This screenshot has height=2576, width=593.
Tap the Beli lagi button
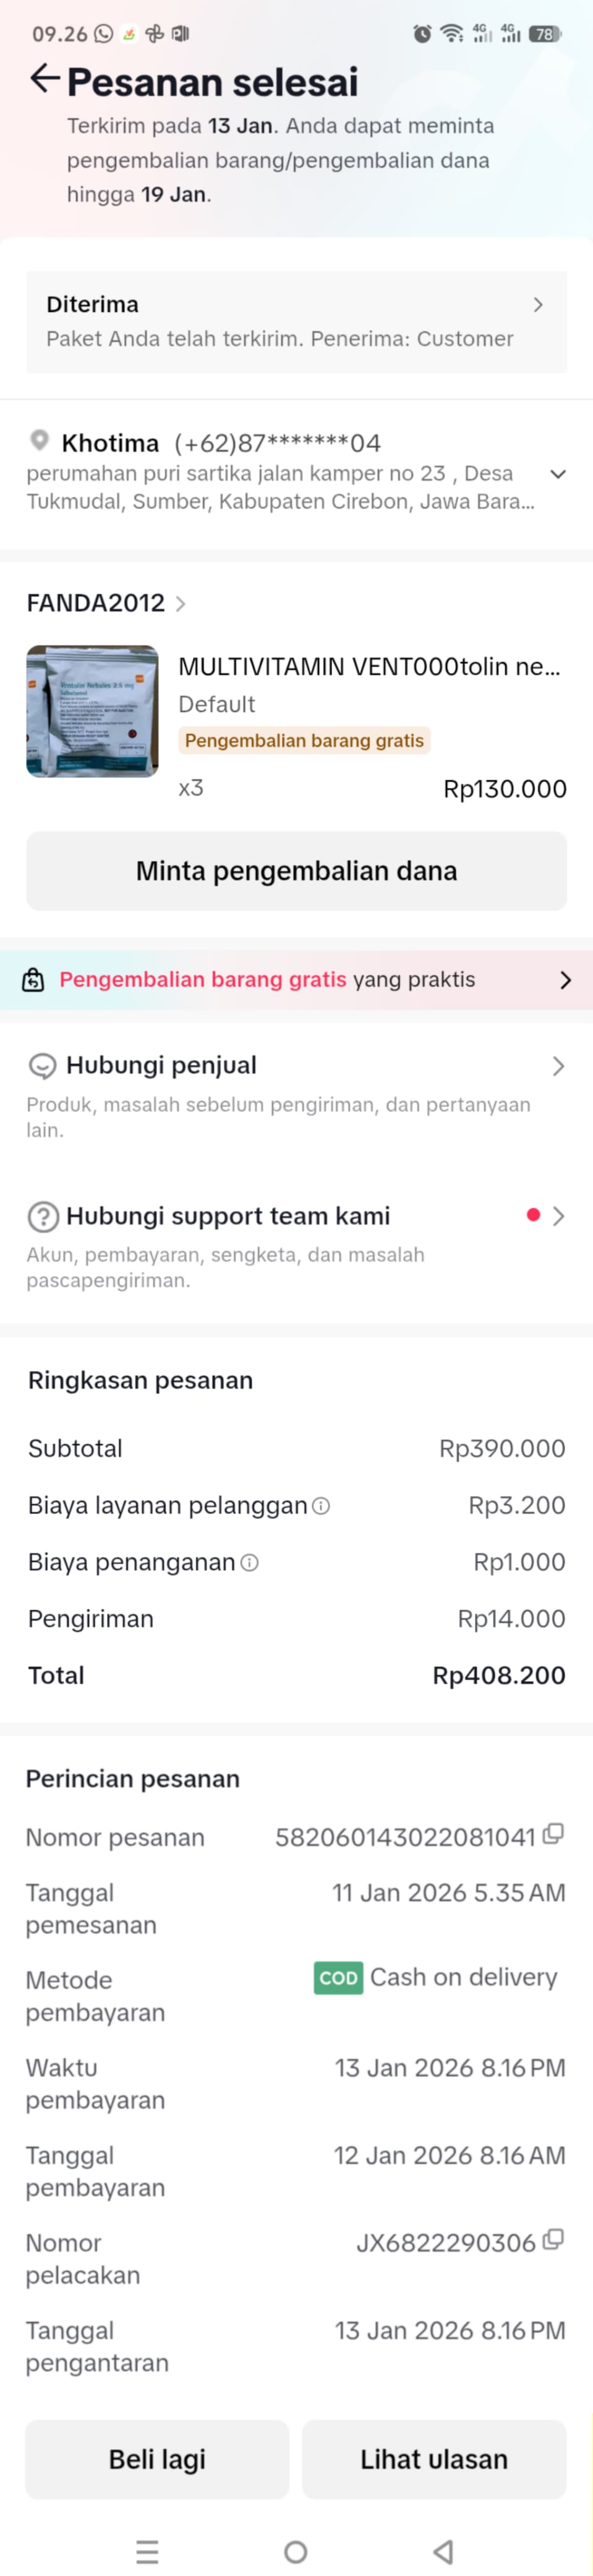tap(156, 2459)
